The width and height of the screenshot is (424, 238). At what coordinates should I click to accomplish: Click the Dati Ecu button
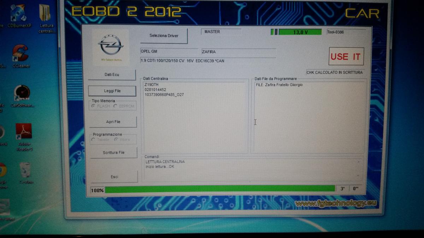tap(112, 75)
